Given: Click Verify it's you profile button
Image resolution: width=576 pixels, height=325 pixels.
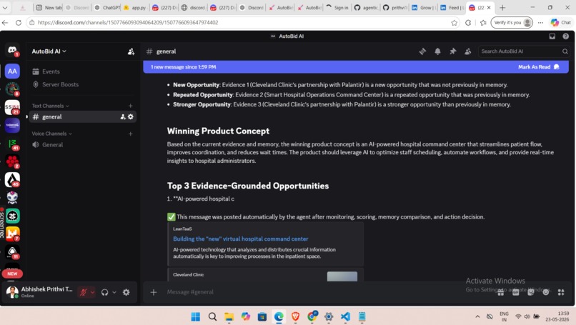Looking at the screenshot, I should click(512, 22).
